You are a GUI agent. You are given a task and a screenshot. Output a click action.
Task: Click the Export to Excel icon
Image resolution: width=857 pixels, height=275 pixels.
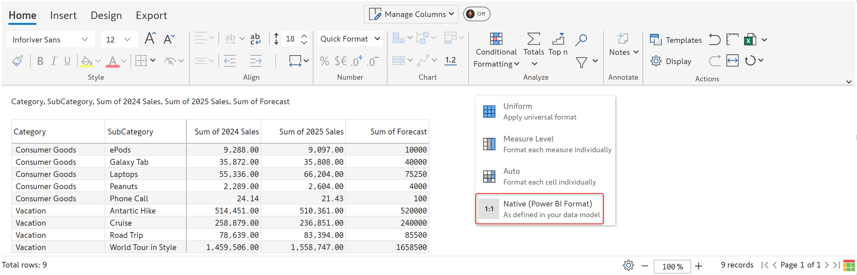click(x=750, y=40)
